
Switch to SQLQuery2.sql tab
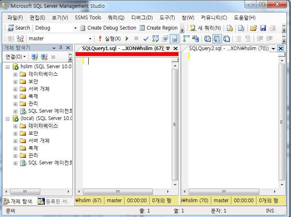point(229,48)
